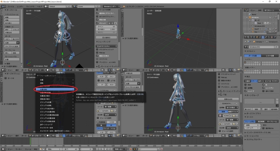Viewport: 280px width, 151px height.
Task: Expand the インバースキネマティクス (IK) panel
Action: coord(257,132)
